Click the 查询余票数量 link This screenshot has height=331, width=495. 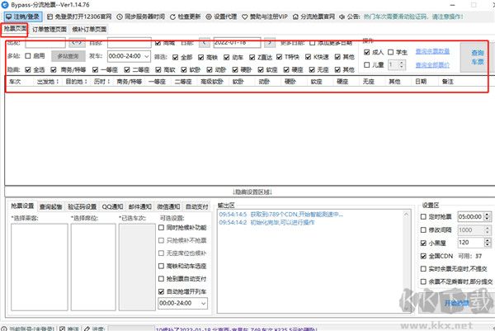pos(432,51)
